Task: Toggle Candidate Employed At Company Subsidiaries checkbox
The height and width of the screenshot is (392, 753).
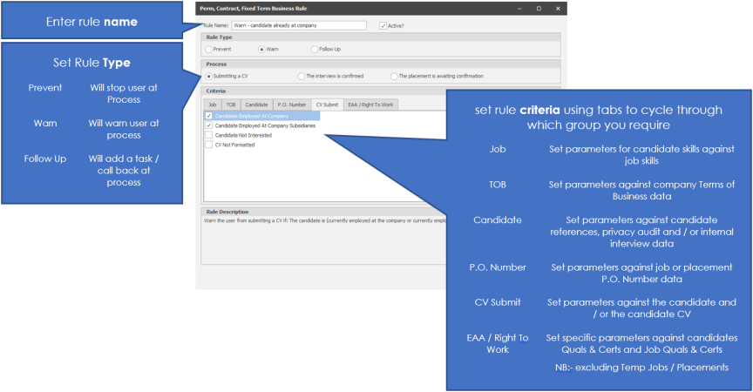Action: tap(208, 125)
